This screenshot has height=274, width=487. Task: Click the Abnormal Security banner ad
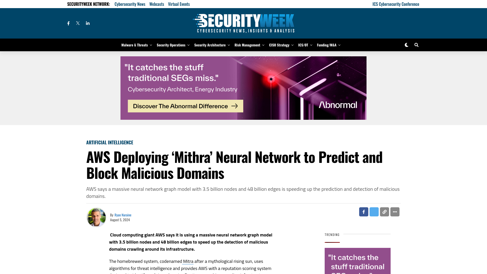[243, 88]
